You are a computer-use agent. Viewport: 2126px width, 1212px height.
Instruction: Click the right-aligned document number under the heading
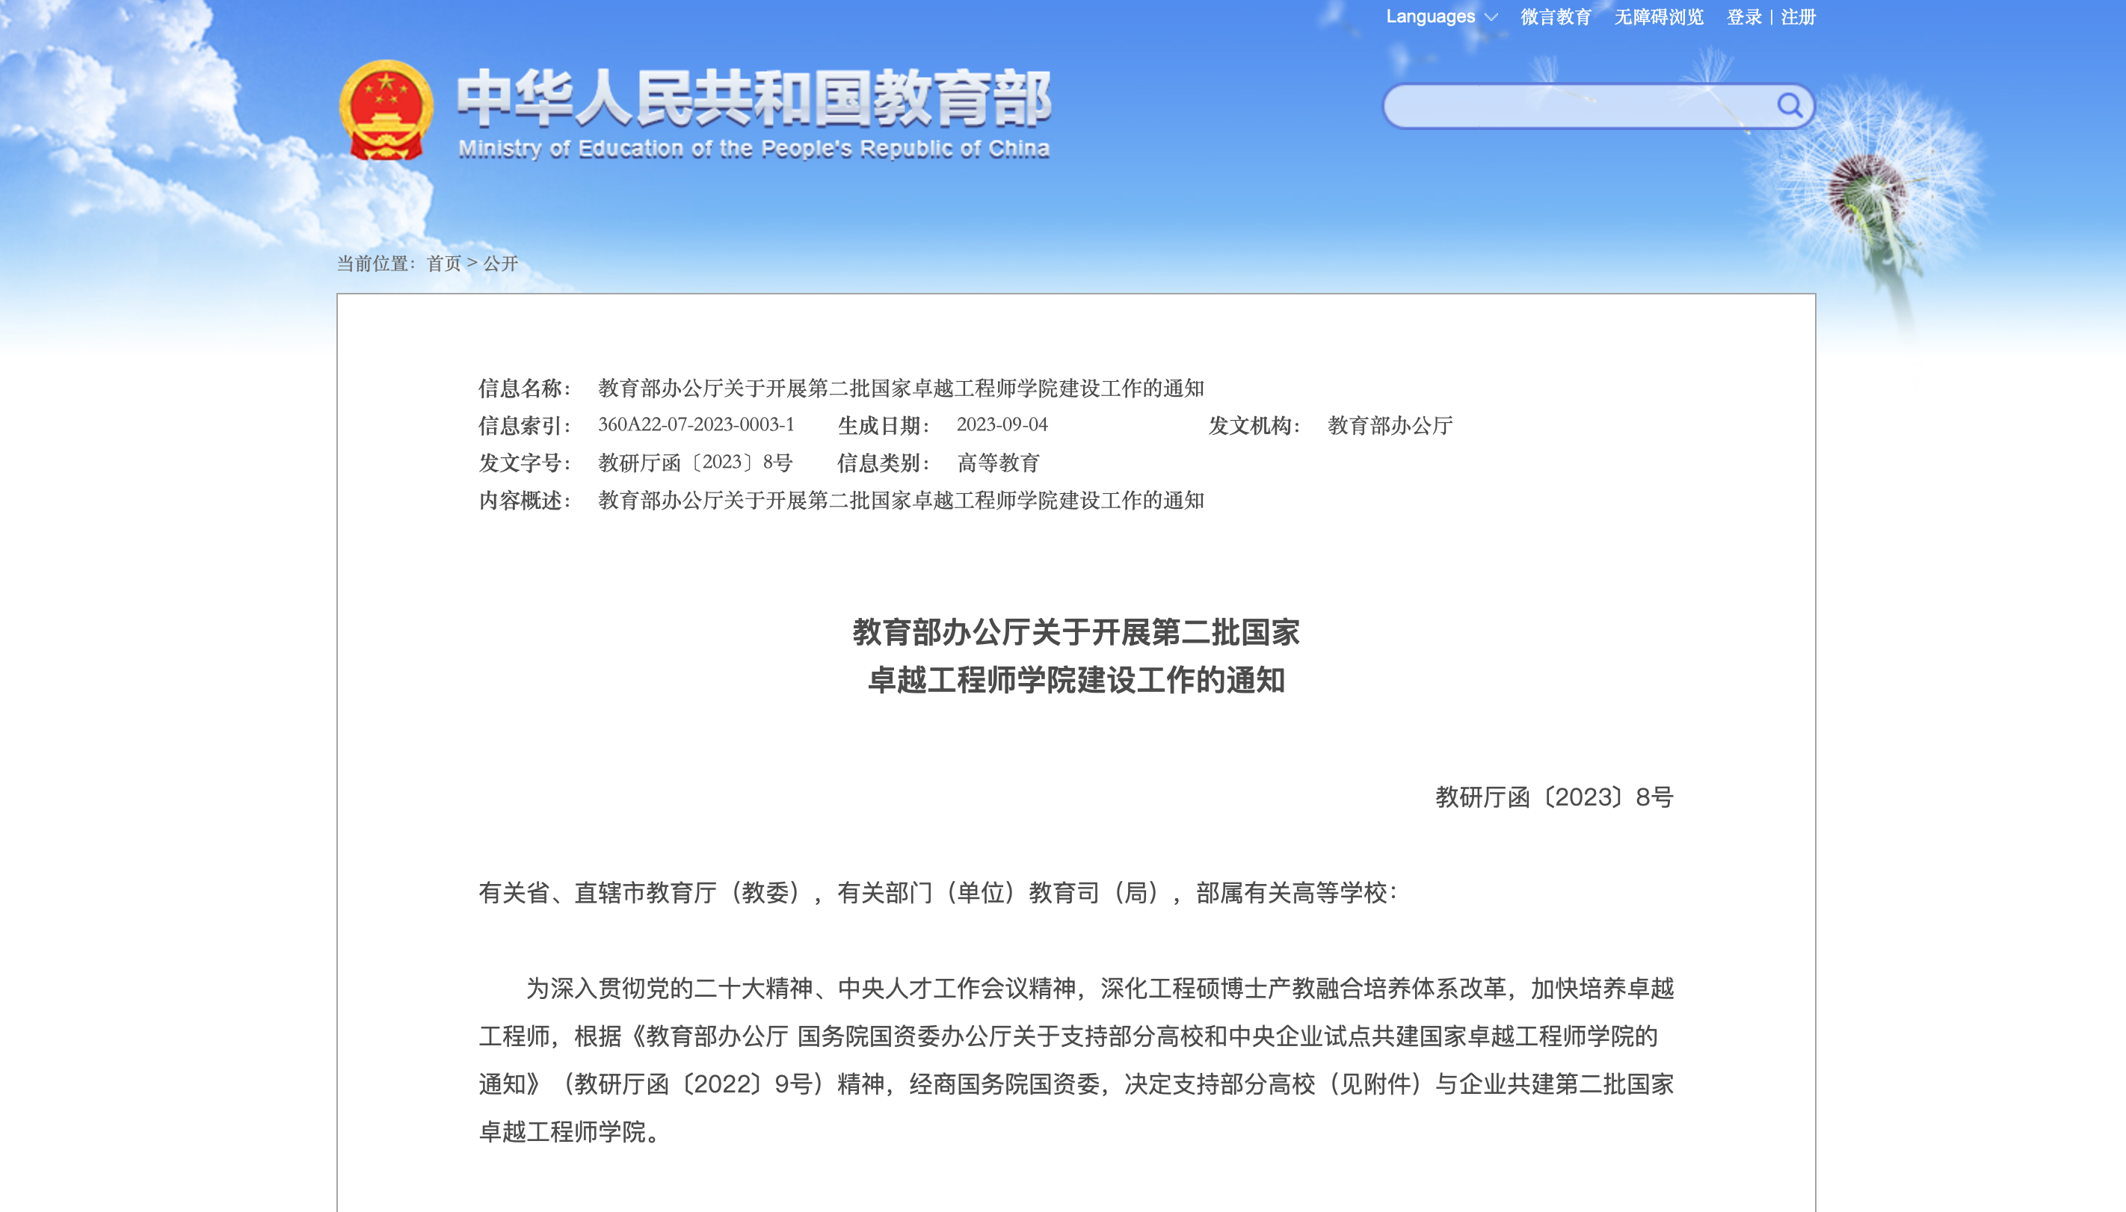tap(1554, 797)
